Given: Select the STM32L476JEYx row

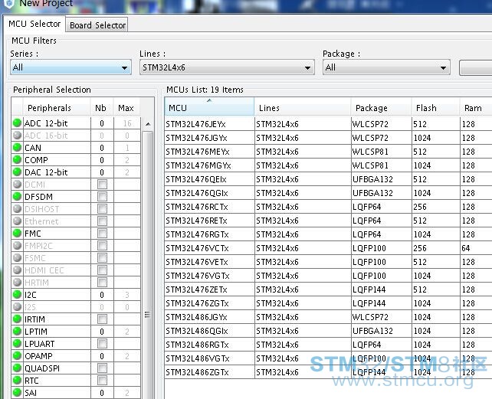Looking at the screenshot, I should (328, 124).
